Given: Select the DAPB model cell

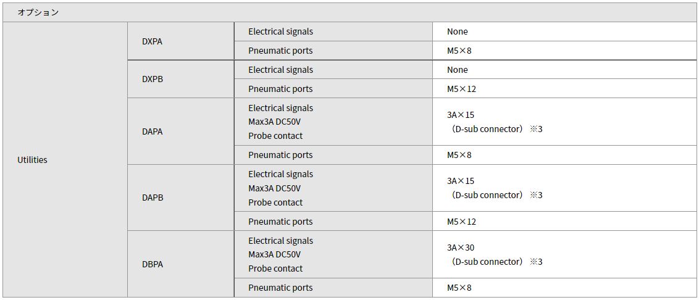Looking at the screenshot, I should point(181,198).
